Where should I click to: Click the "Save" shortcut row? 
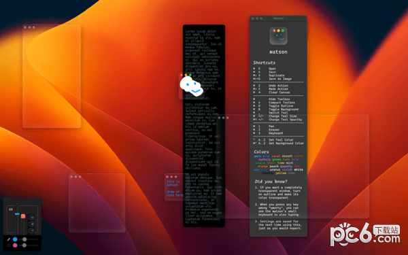(265, 72)
